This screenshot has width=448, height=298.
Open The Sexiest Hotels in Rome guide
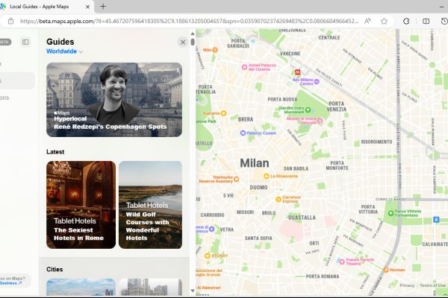click(x=81, y=205)
